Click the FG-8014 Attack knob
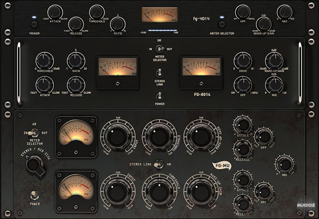Image resolution: width=319 pixels, height=219 pixels. [45, 85]
